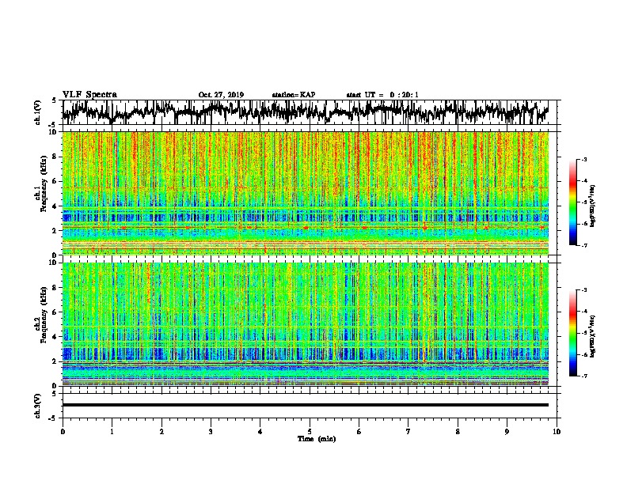
Task: Click the ch.3(V) axis label
Action: coord(38,406)
